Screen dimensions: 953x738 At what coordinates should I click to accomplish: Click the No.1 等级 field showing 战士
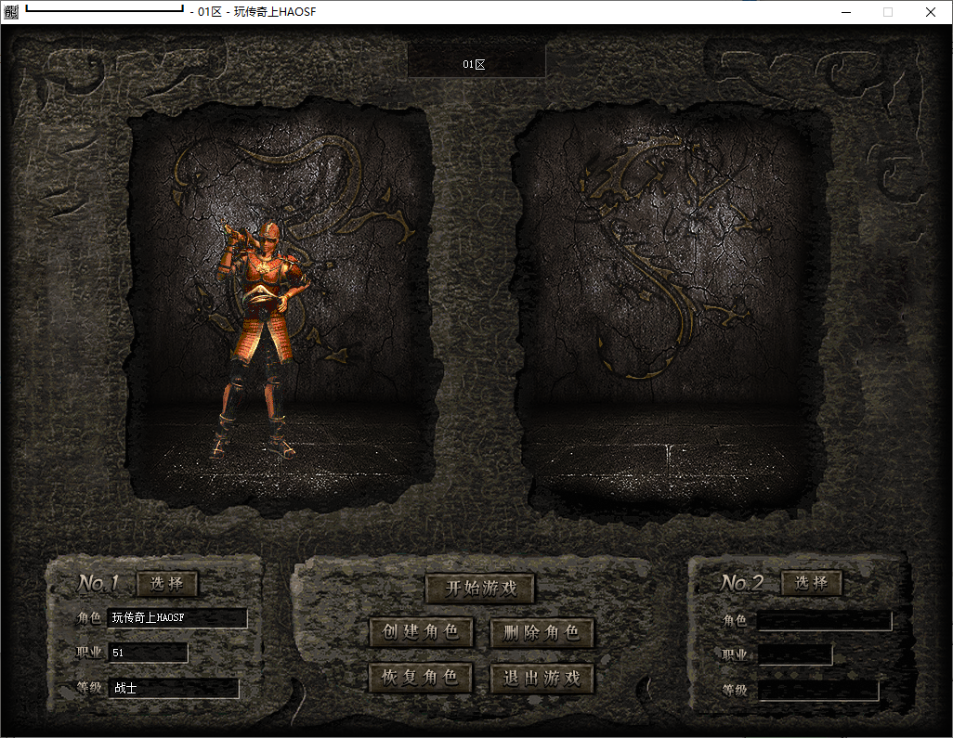(x=174, y=688)
